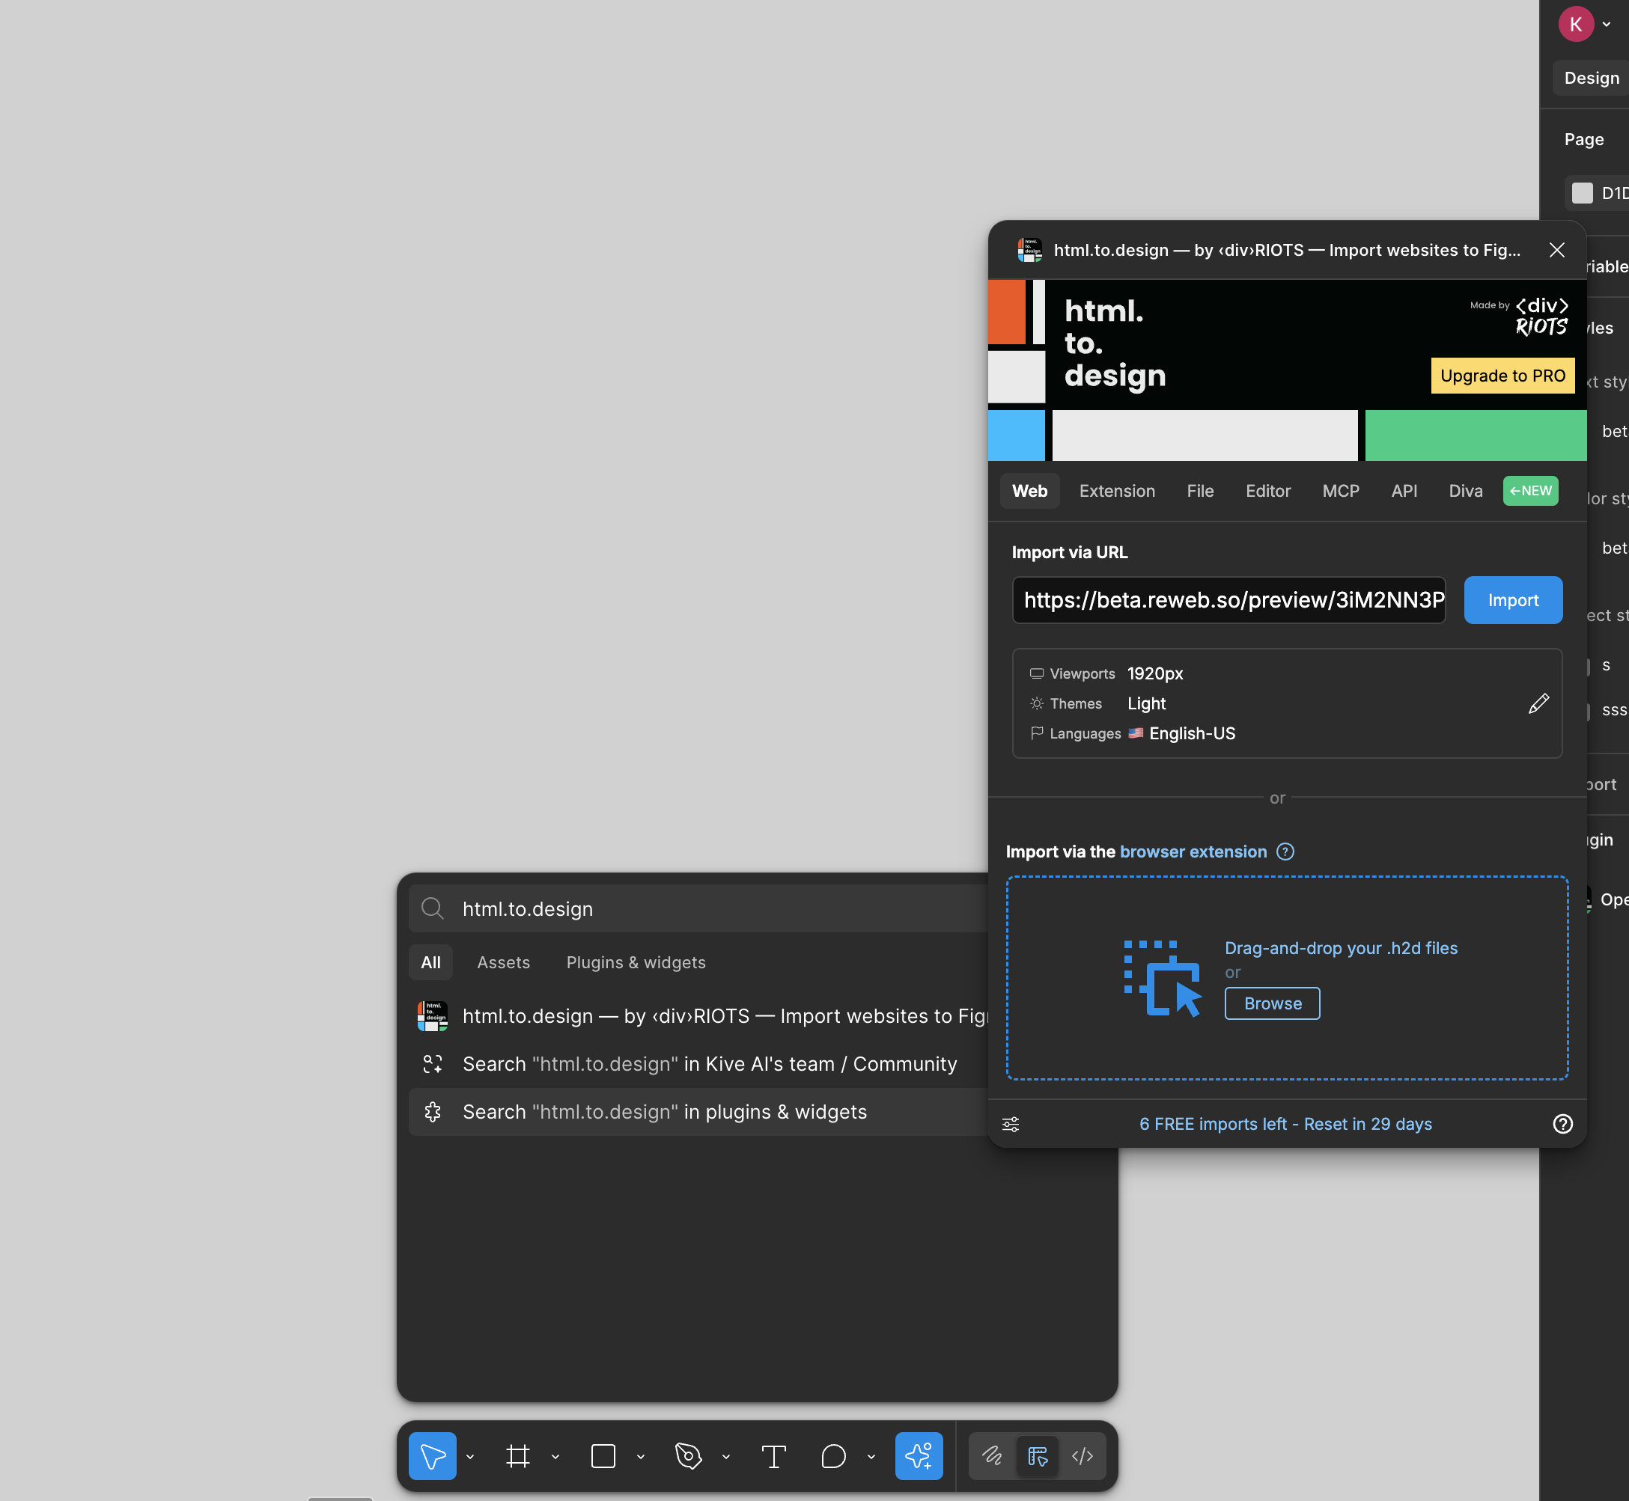This screenshot has width=1629, height=1501.
Task: Switch to Design mode toggle
Action: tap(1038, 1455)
